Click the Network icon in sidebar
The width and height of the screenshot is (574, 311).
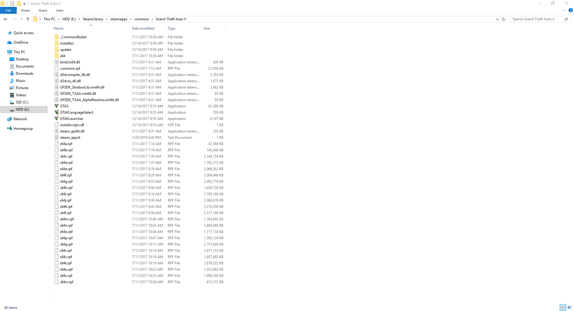click(10, 119)
